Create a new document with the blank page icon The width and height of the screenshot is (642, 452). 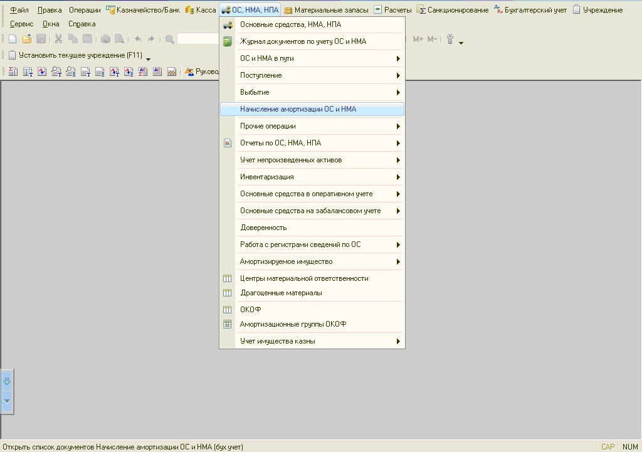point(13,39)
